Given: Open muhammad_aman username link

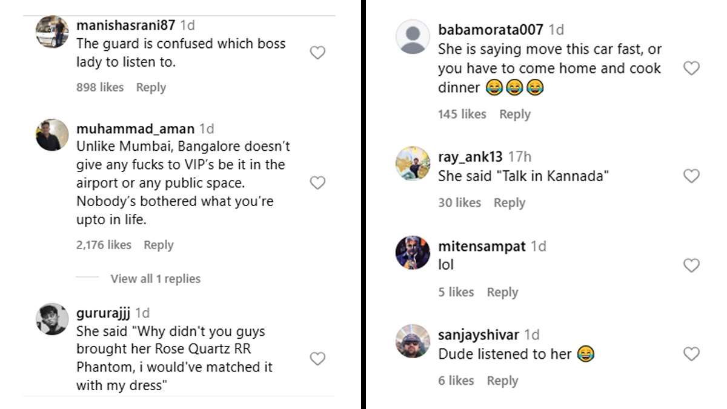Looking at the screenshot, I should 135,128.
